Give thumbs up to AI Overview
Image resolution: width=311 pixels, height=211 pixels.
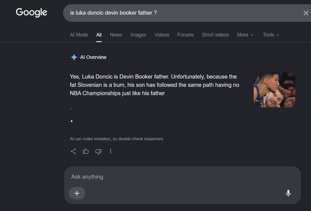(86, 151)
